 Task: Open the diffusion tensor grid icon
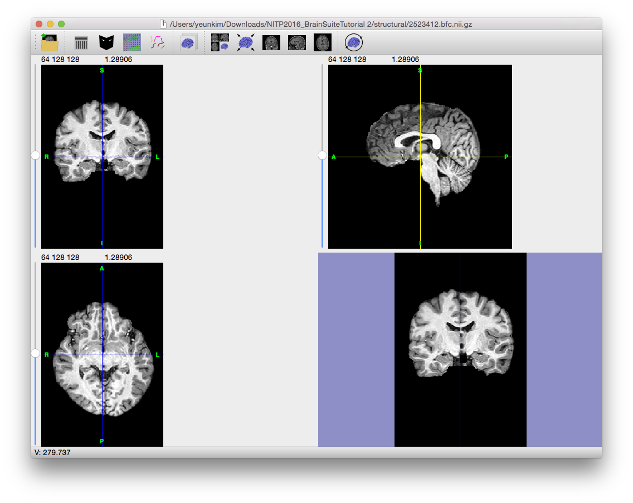point(132,42)
